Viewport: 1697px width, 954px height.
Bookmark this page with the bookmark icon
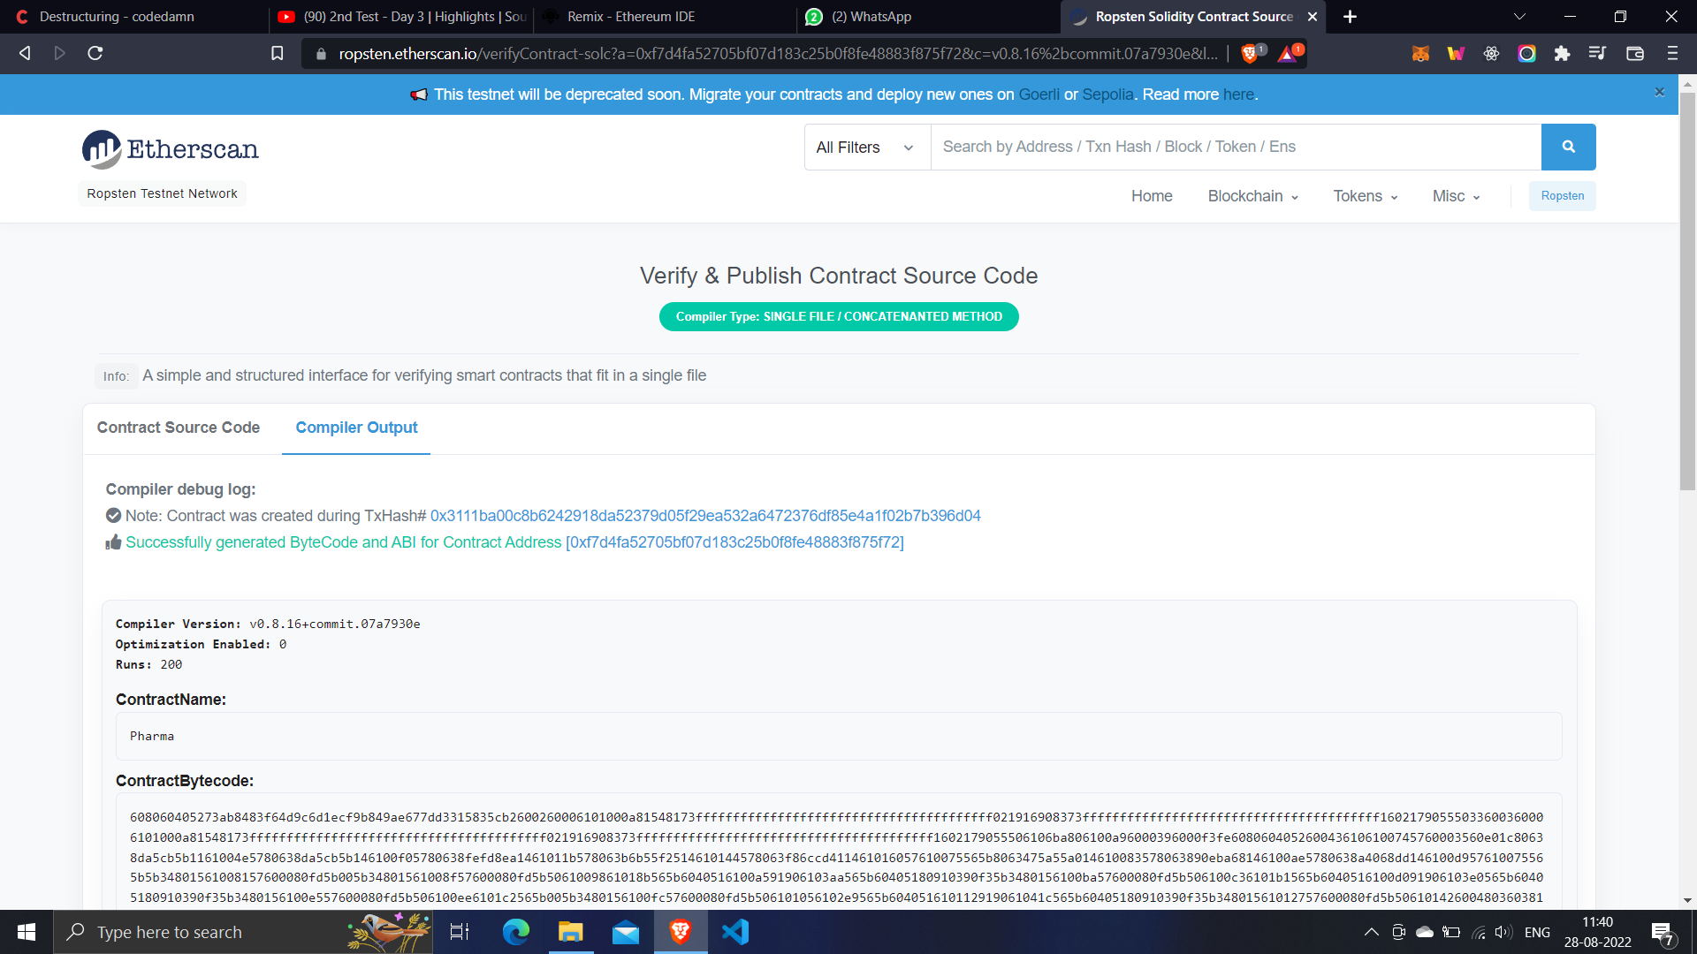click(x=277, y=53)
